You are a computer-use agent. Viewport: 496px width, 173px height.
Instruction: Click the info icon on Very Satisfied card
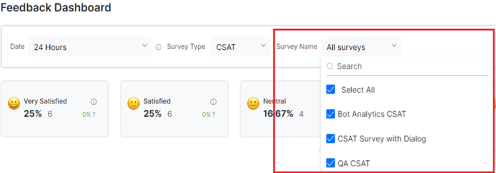coord(93,102)
